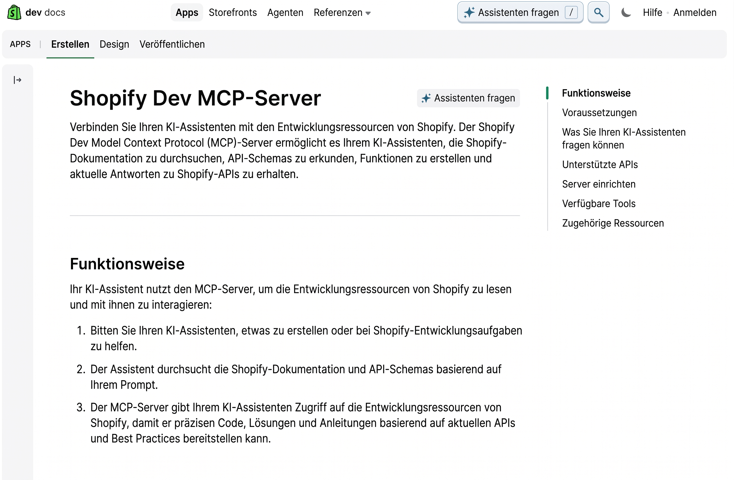
Task: Click the slash shortcut key badge
Action: 571,12
